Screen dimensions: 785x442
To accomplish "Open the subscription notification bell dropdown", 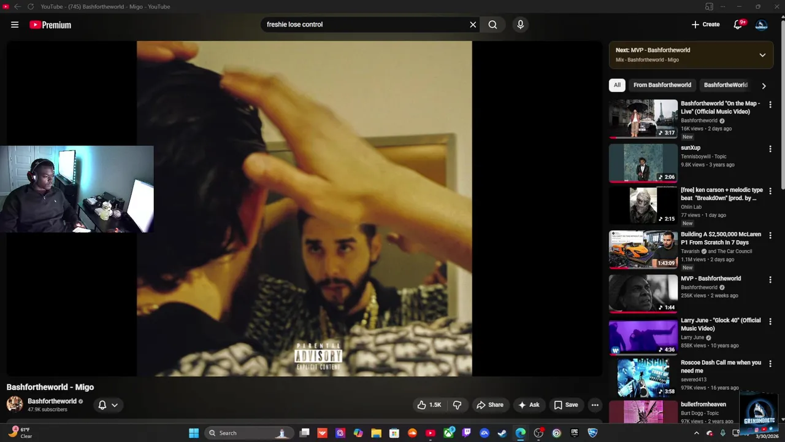I will point(108,405).
